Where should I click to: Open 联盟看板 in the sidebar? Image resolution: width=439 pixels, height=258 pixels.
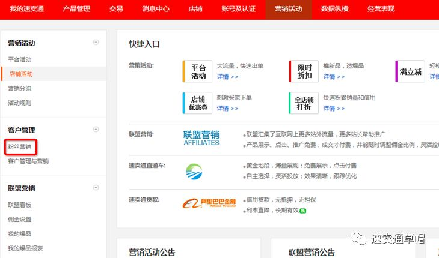pos(20,205)
